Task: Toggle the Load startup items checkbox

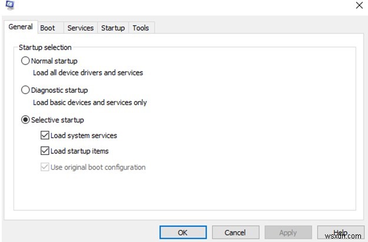Action: (45, 151)
